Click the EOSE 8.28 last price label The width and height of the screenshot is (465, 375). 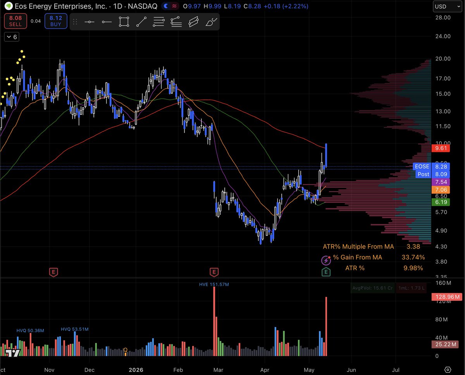point(432,166)
